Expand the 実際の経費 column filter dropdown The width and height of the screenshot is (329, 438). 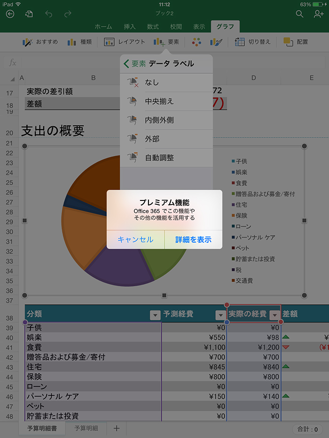tap(274, 315)
